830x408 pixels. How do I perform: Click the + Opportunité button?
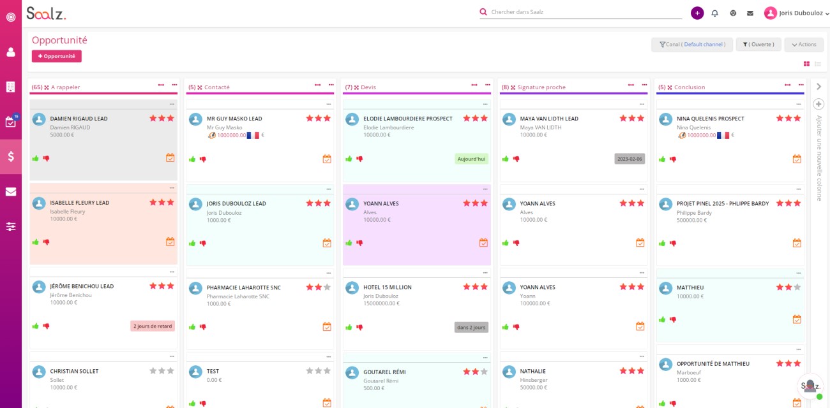click(57, 56)
